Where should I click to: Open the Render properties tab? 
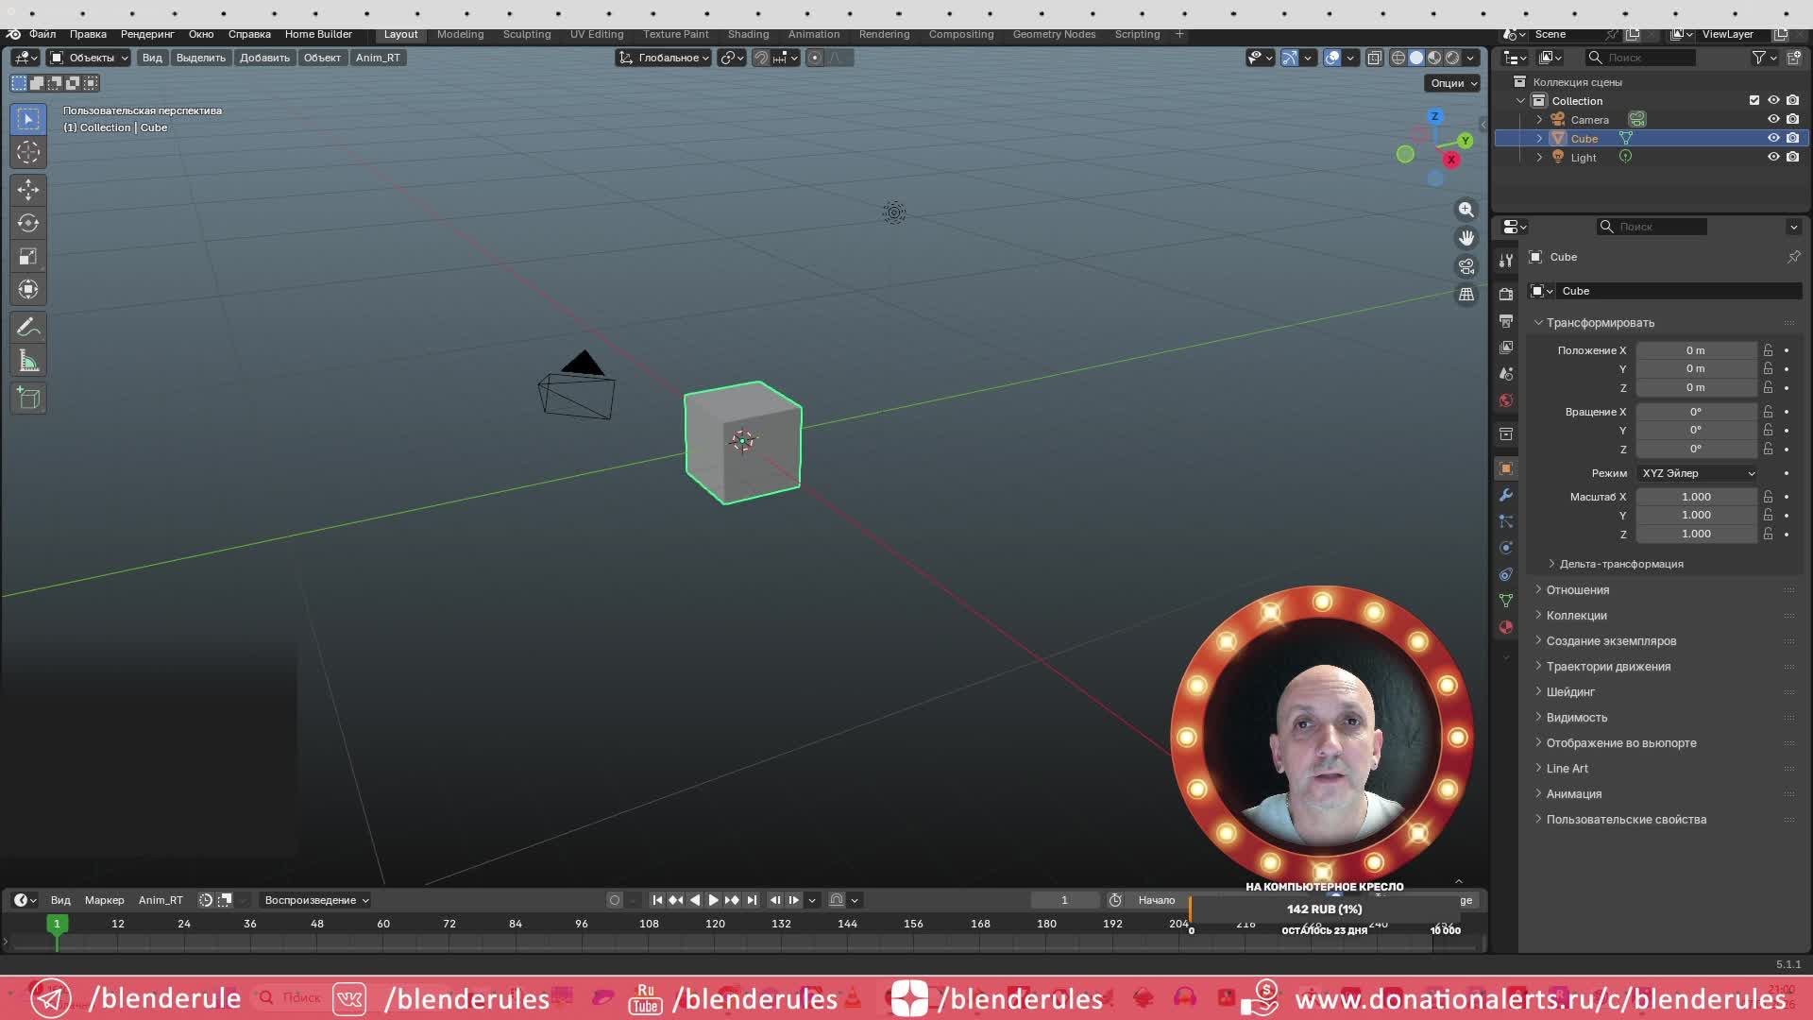pos(1506,295)
